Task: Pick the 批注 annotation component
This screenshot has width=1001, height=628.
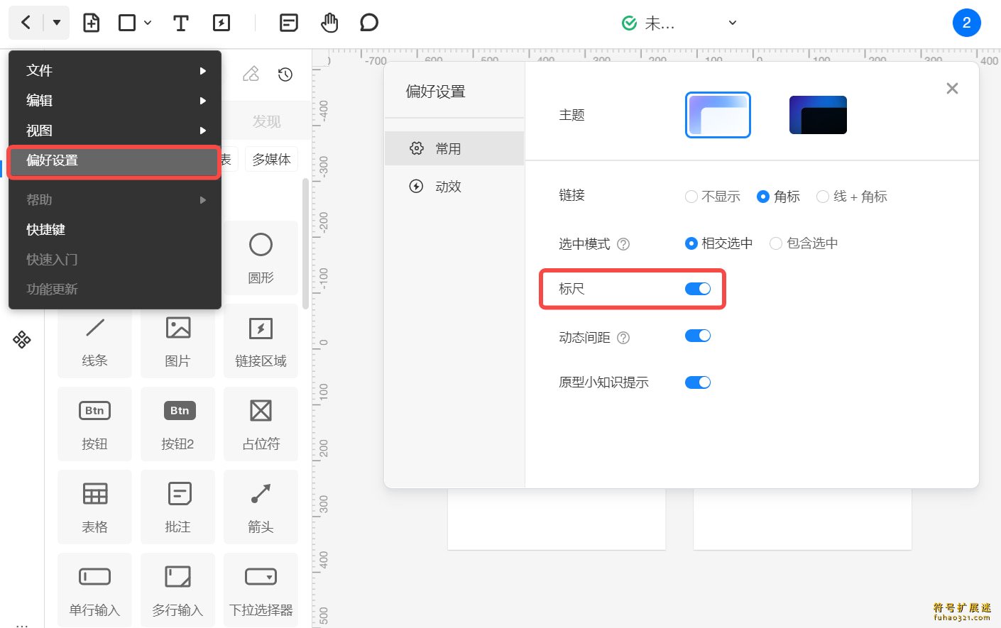Action: point(177,507)
